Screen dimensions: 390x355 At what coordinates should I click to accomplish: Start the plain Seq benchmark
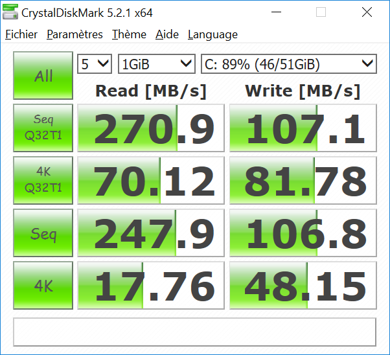(x=43, y=233)
